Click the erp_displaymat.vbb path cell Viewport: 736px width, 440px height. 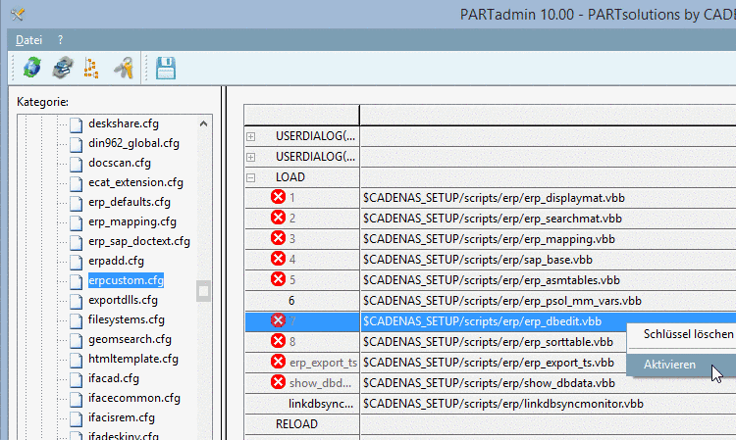[548, 198]
